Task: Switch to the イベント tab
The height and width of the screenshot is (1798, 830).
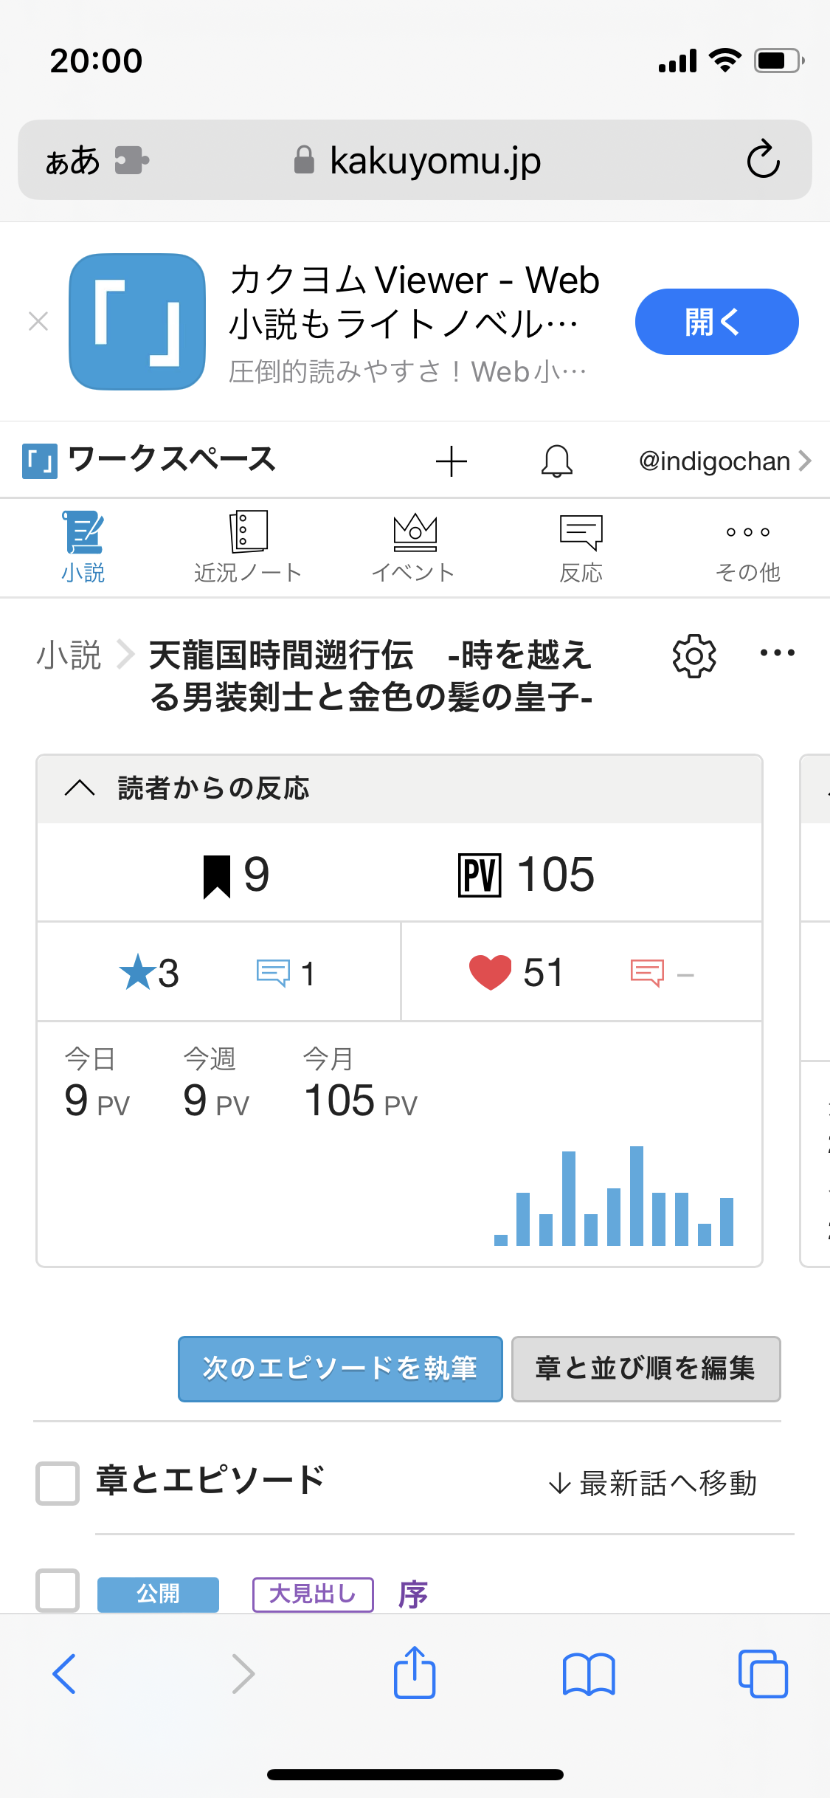Action: coord(414,548)
